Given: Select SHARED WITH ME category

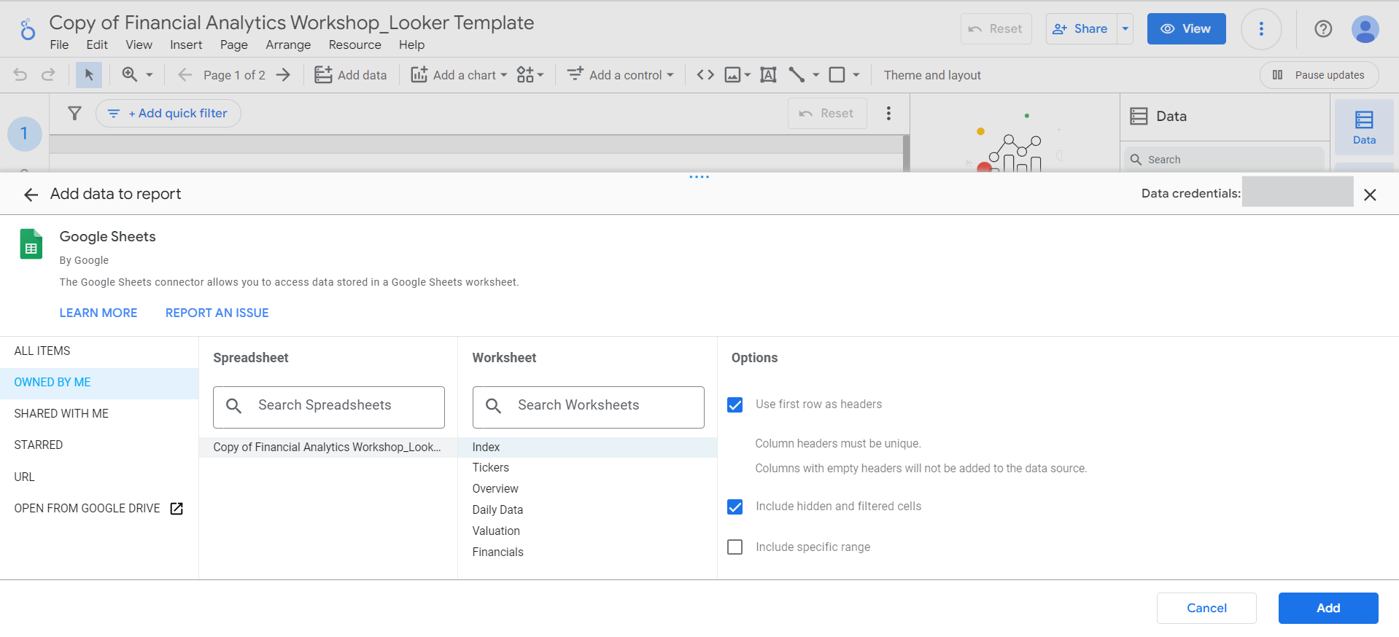Looking at the screenshot, I should [x=99, y=414].
